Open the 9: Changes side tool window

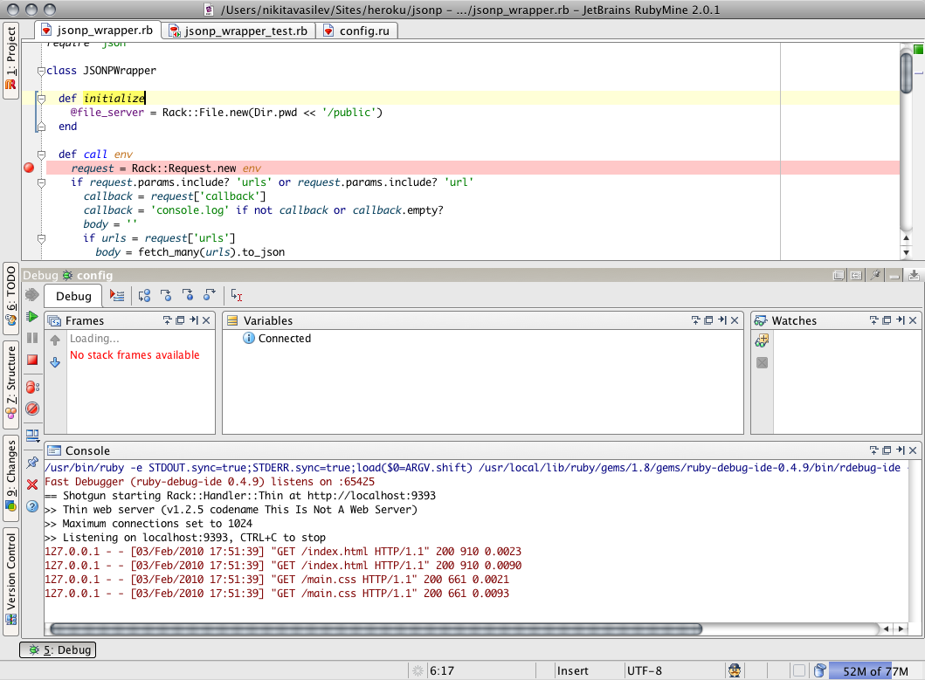click(x=10, y=477)
